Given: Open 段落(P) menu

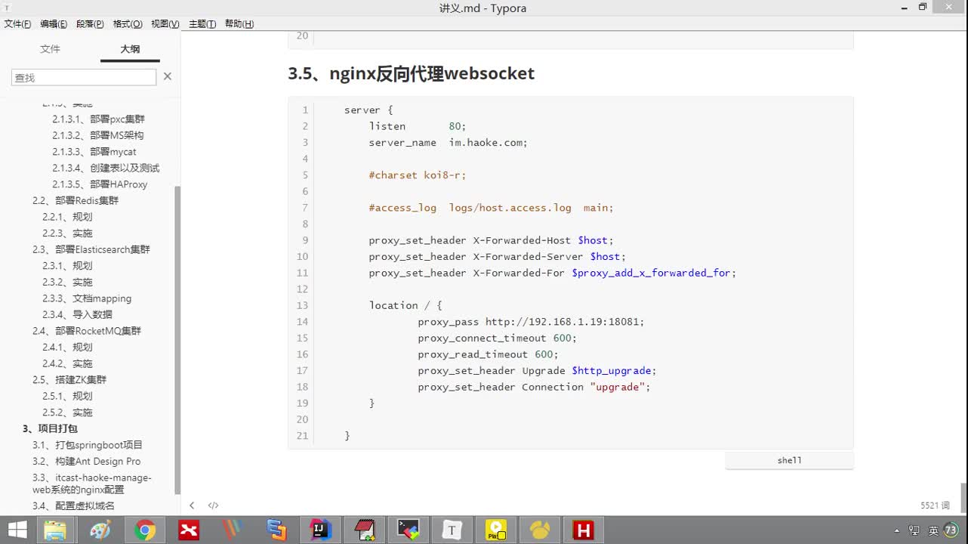Looking at the screenshot, I should pyautogui.click(x=90, y=24).
